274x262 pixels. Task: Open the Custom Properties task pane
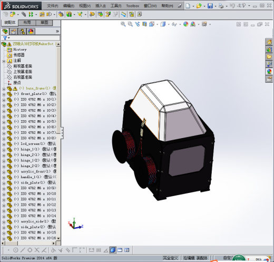269,79
